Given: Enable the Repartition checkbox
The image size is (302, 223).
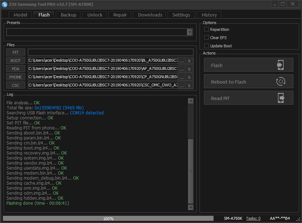Looking at the screenshot, I should point(206,29).
